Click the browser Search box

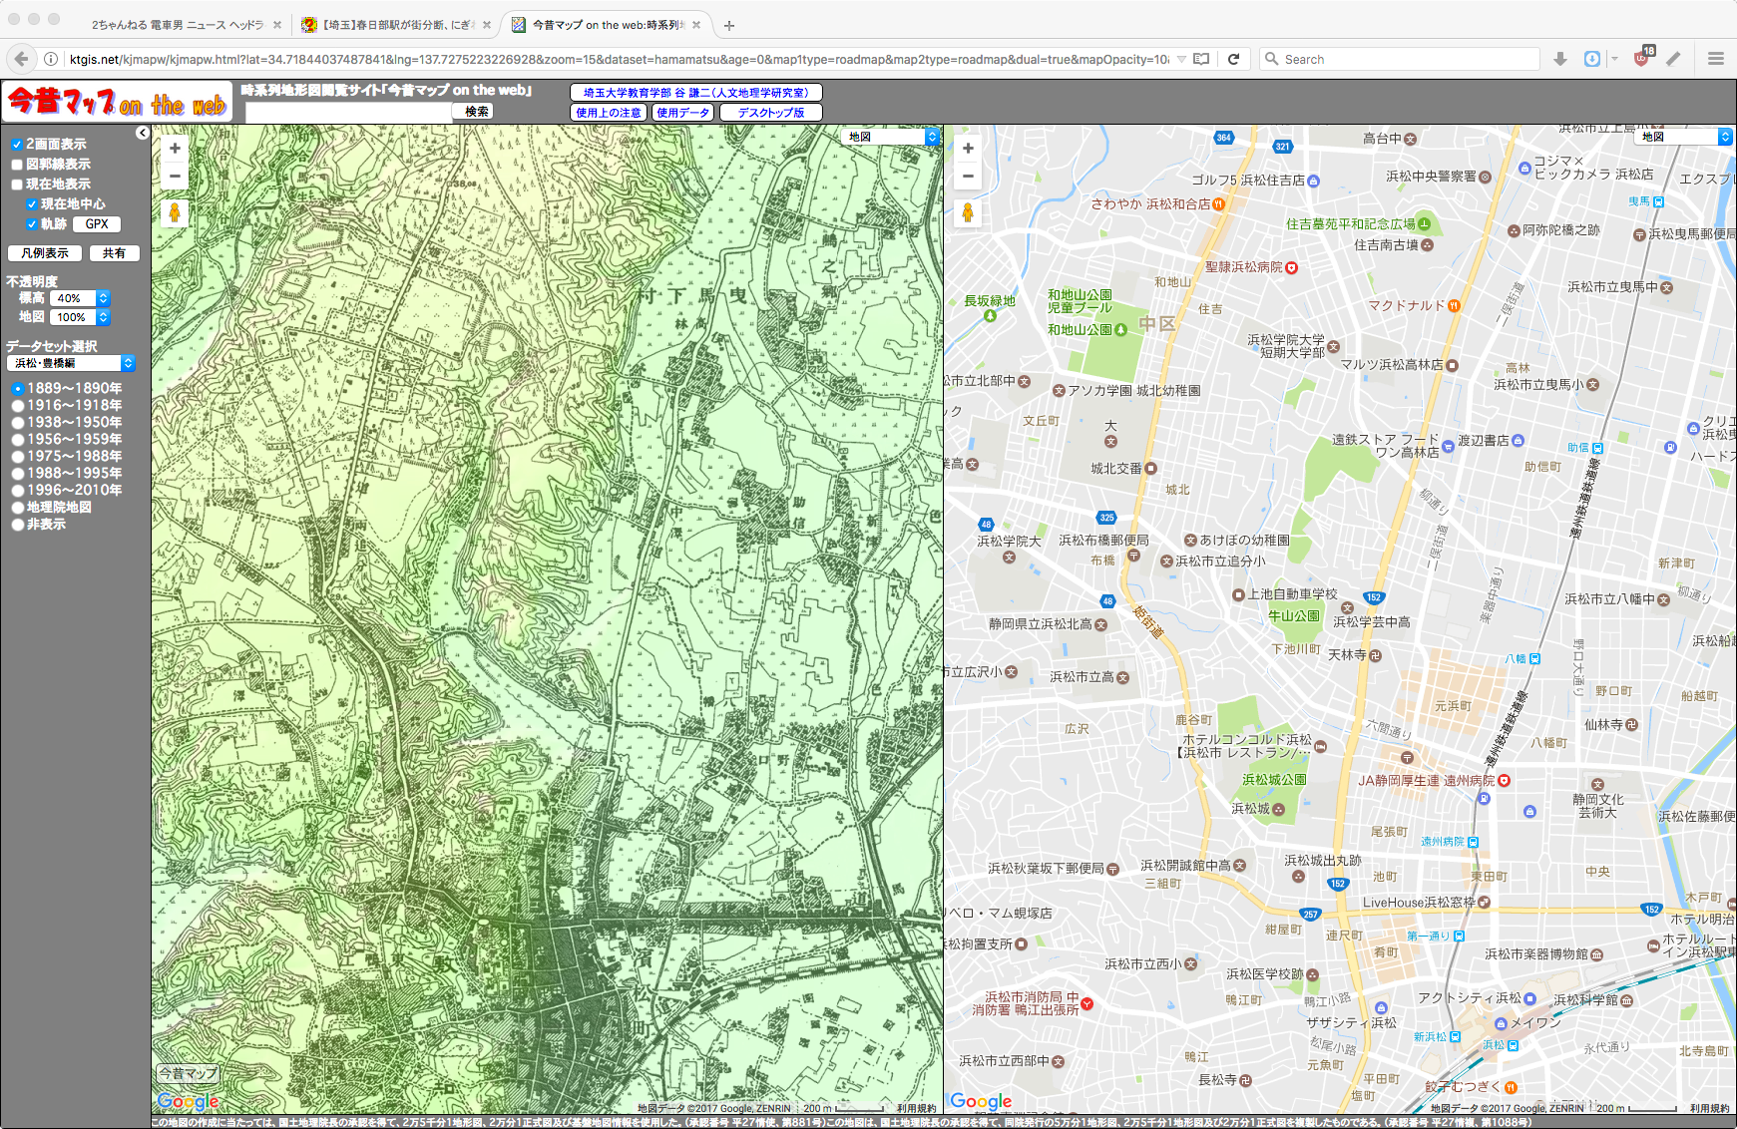point(1400,59)
